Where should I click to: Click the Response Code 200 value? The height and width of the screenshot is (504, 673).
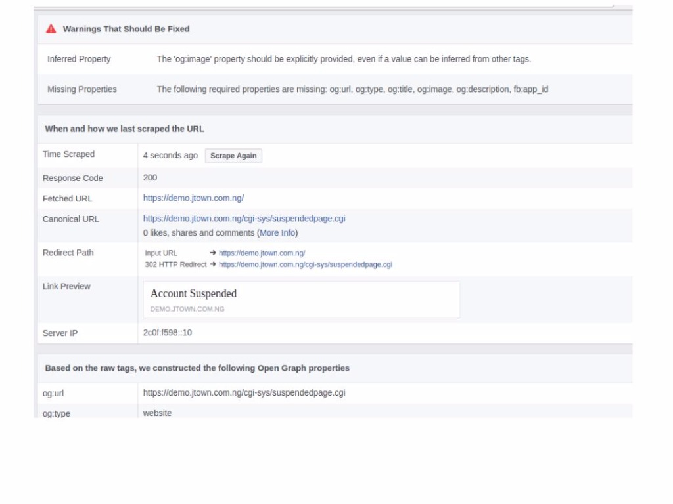(x=150, y=177)
